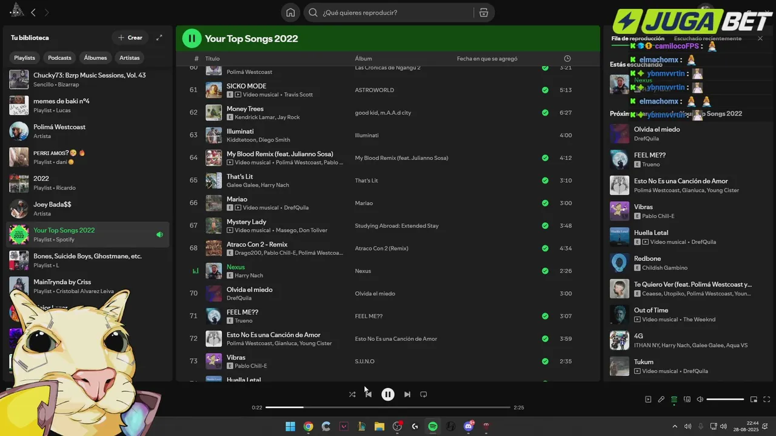Image resolution: width=776 pixels, height=436 pixels.
Task: Open good kid, m.A.A.d city album link
Action: [383, 113]
